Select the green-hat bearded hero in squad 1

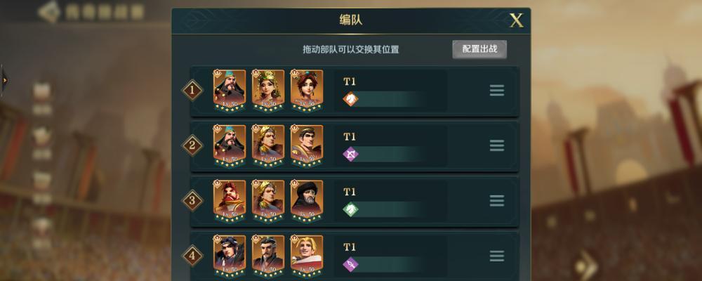(x=230, y=91)
